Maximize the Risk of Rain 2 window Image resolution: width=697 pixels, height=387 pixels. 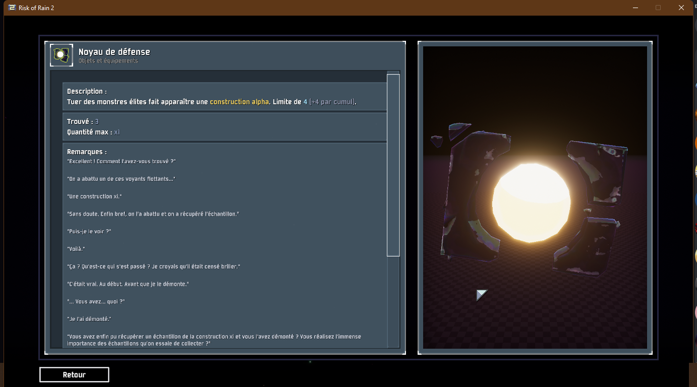(658, 8)
